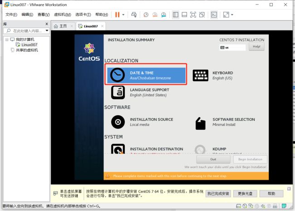Click the network adapter status bar icon

pos(251,206)
